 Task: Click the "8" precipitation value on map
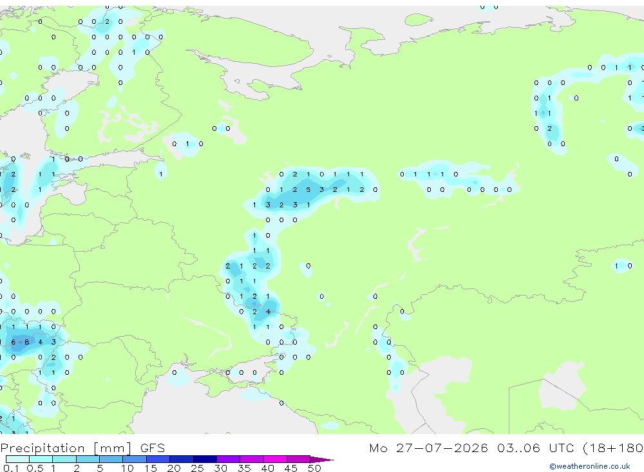[x=26, y=342]
